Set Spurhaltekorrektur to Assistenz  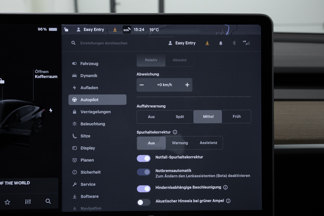click(208, 143)
